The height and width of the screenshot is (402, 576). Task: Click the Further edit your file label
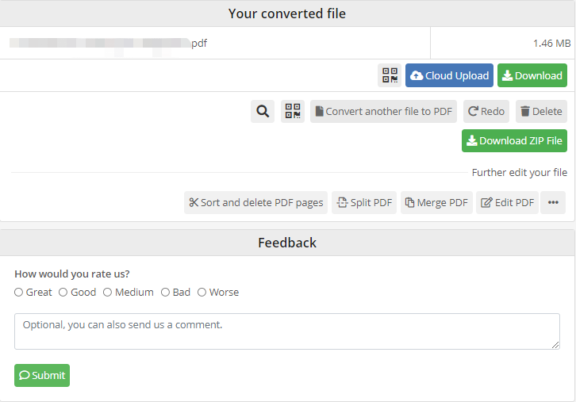(x=520, y=173)
